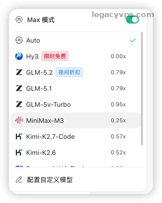Viewport: 162px width, 203px height.
Task: Click the GLM-5.2 Z logo icon
Action: [19, 72]
